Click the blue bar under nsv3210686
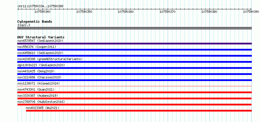 click(134, 80)
